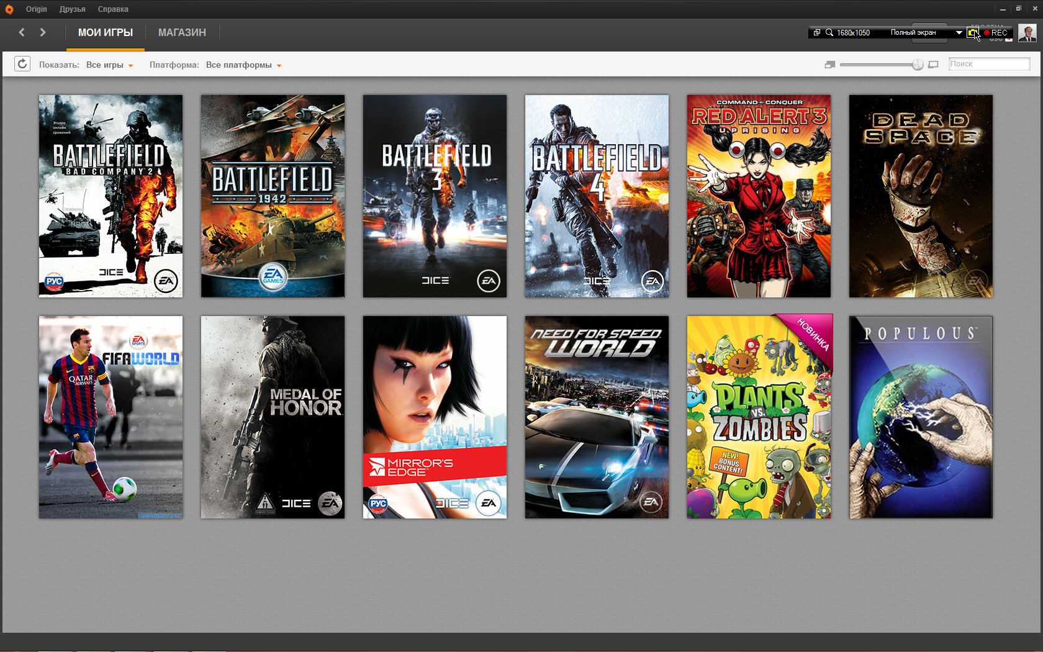The width and height of the screenshot is (1043, 652).
Task: Close the Origin window
Action: (1034, 9)
